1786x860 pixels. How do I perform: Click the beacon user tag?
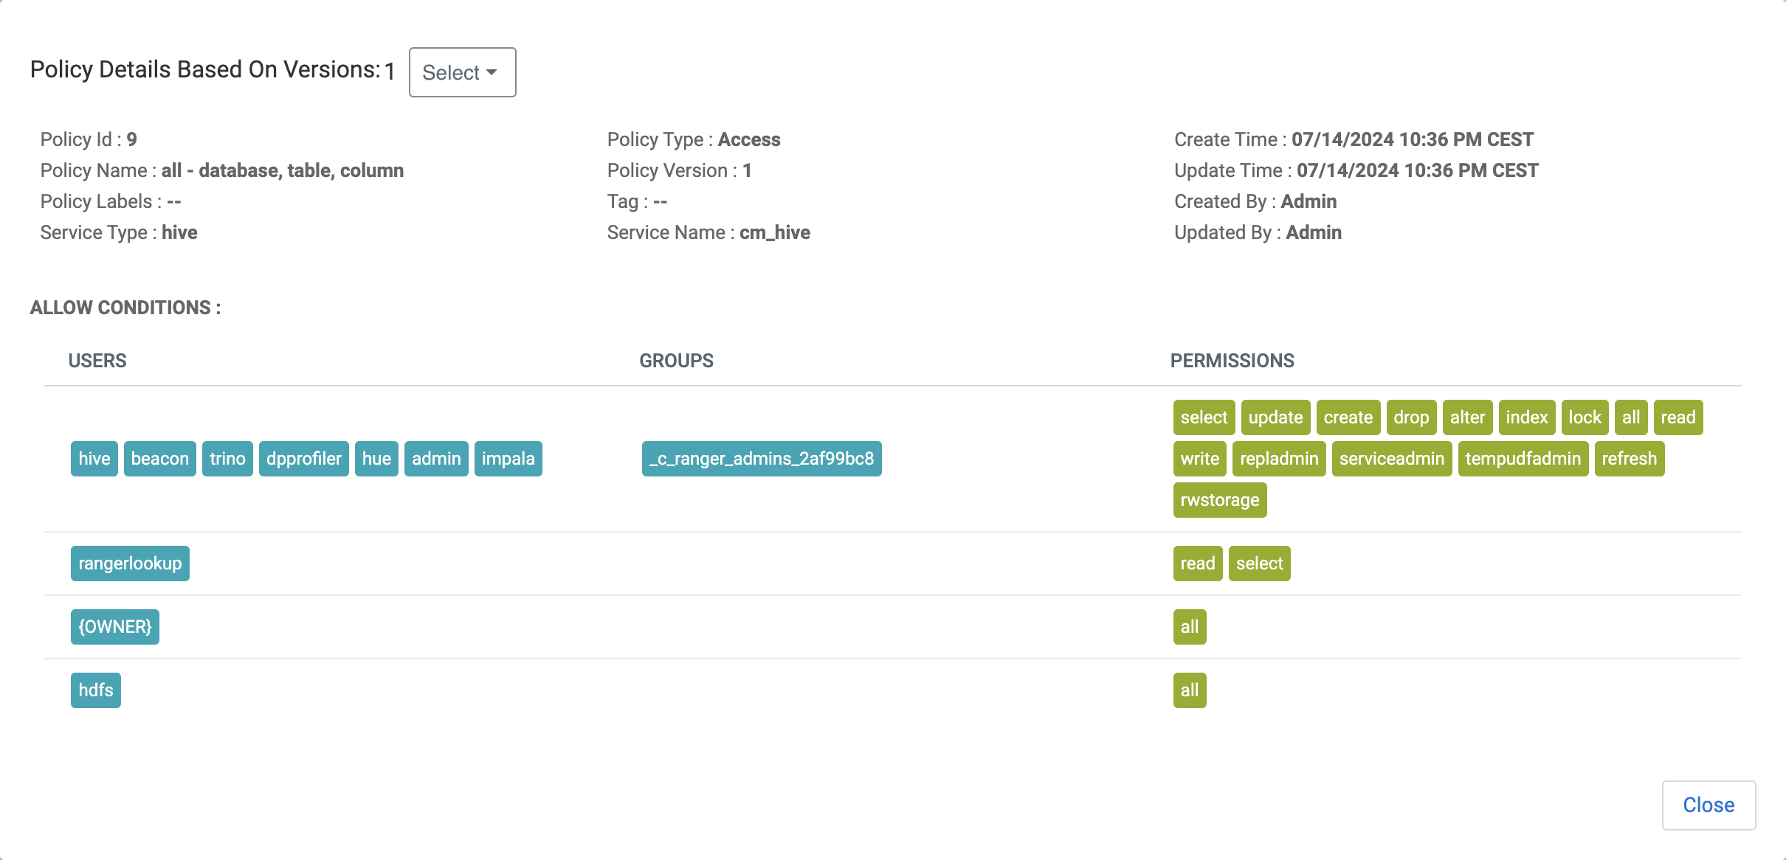160,459
